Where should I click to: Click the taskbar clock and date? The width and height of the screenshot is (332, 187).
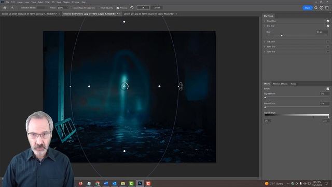[x=317, y=183]
